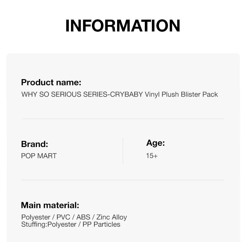Screen dimensions: 246x242
Task: Click the 'Age:' label
Action: [x=155, y=143]
